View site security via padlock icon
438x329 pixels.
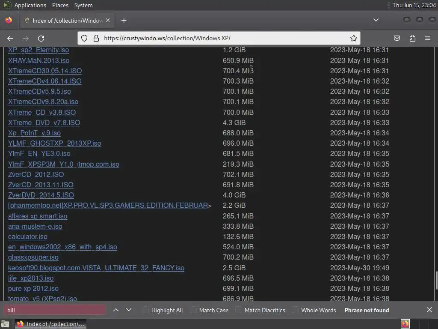coord(96,38)
